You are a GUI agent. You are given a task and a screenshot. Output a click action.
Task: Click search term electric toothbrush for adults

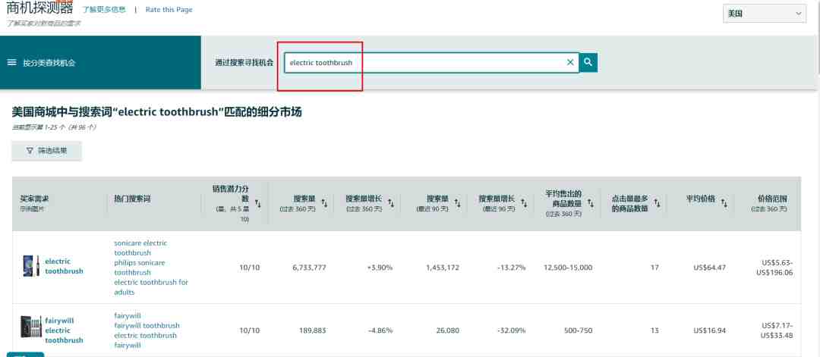151,287
